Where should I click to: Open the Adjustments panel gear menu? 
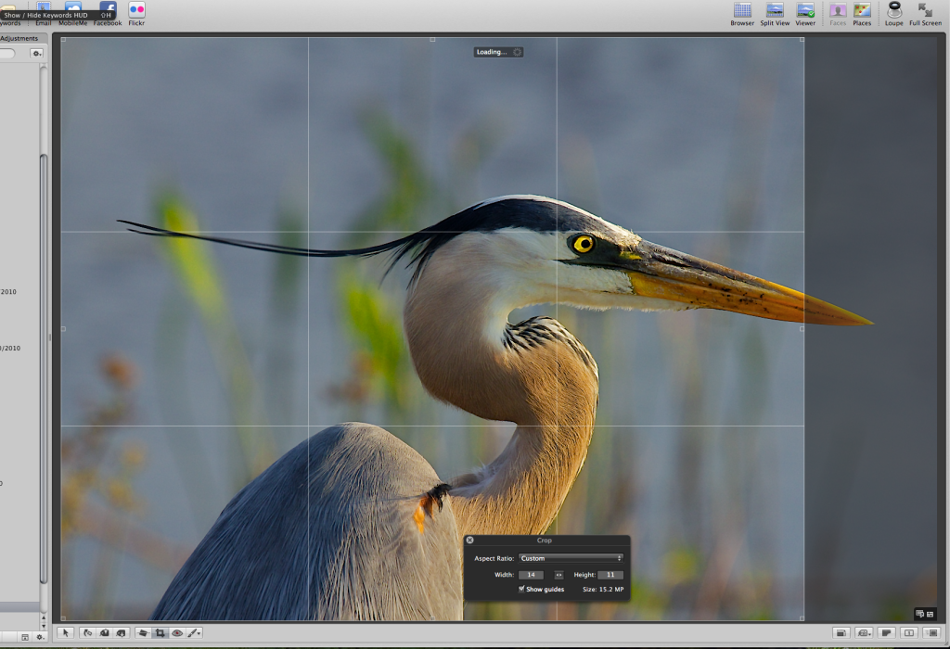click(x=36, y=54)
